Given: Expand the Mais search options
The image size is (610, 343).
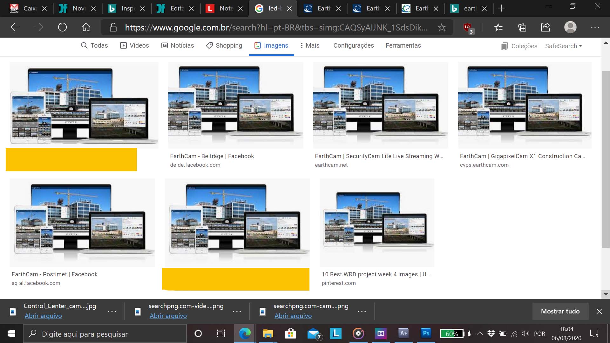Looking at the screenshot, I should point(309,46).
